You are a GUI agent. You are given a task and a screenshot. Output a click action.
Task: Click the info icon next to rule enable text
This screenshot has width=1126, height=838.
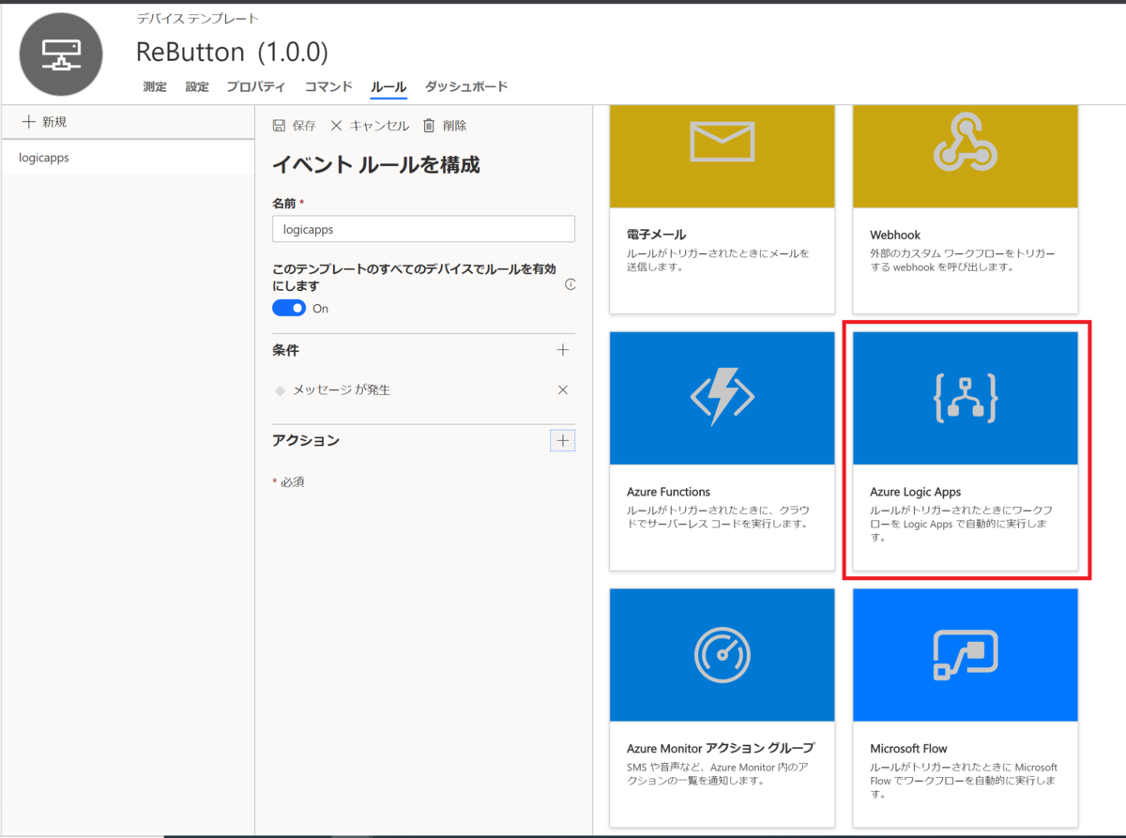tap(570, 284)
